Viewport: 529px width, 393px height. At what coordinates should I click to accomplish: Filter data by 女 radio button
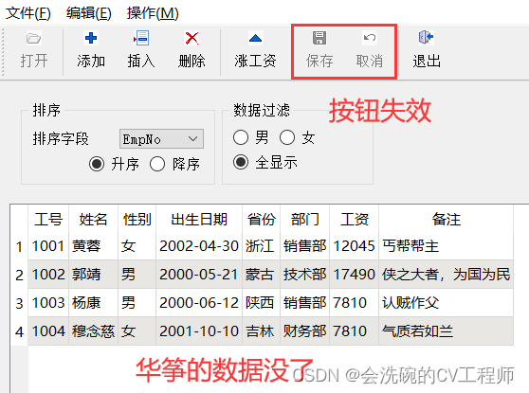click(x=287, y=137)
